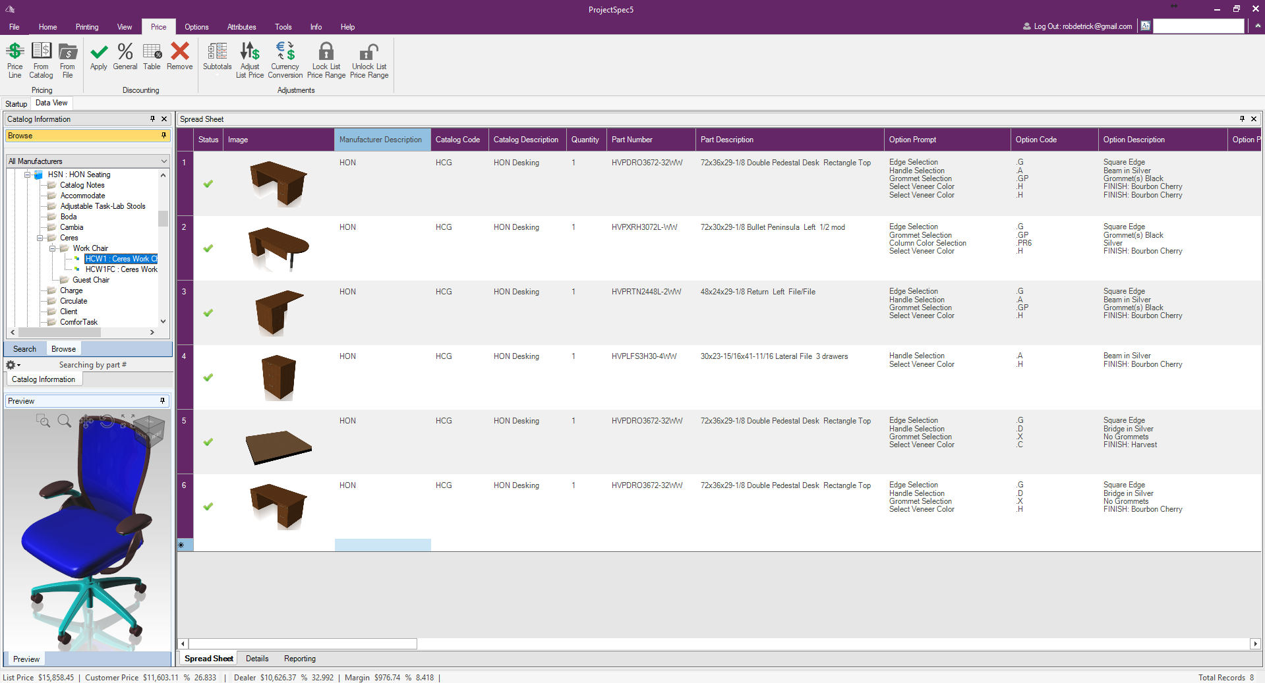Sort by the Part Number column header
The height and width of the screenshot is (683, 1265).
[651, 140]
